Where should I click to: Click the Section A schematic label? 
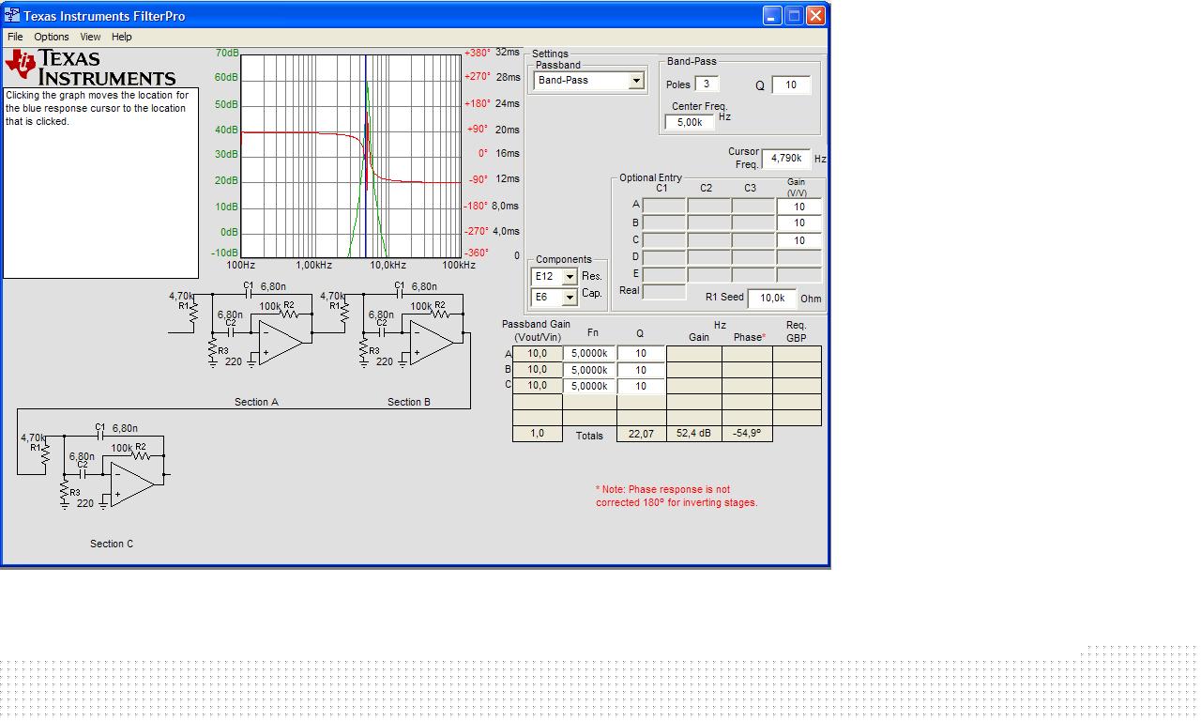(256, 402)
